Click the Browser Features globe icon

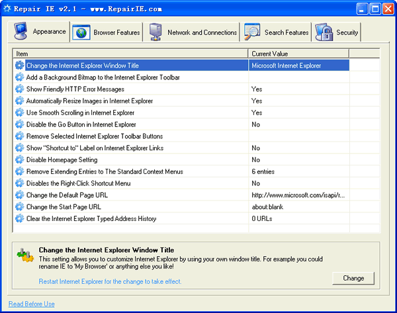(x=81, y=32)
